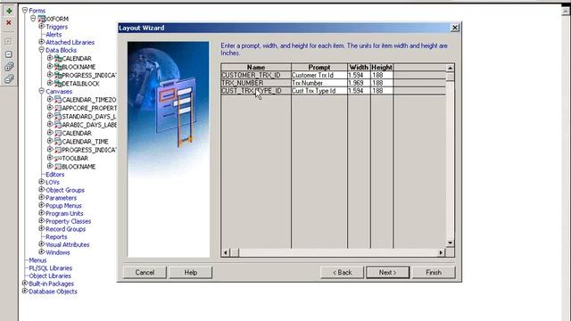The height and width of the screenshot is (321, 571).
Task: Click the Prompt column header
Action: [319, 68]
